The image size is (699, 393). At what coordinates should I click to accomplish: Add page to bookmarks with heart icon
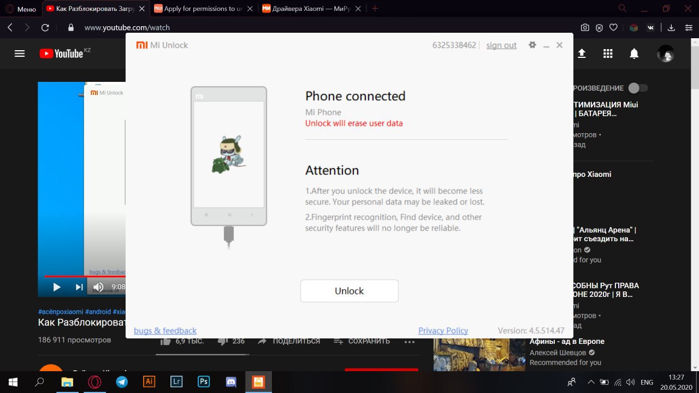(614, 27)
